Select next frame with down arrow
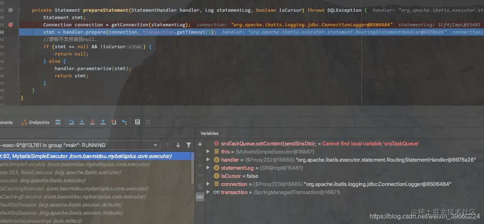This screenshot has height=224, width=484. 178,145
